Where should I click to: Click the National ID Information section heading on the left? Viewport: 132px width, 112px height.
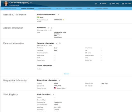(14, 15)
